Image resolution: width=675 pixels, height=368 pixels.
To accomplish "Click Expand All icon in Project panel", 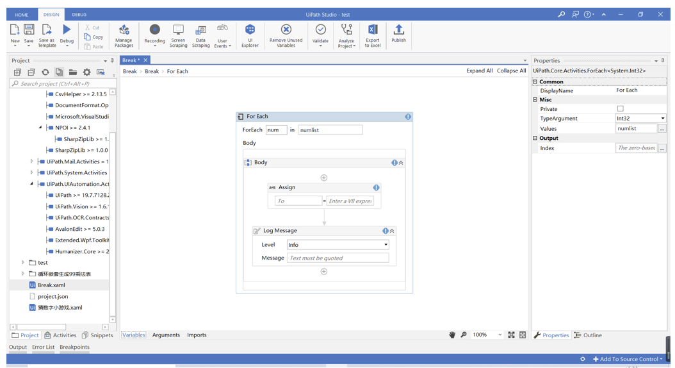I will (18, 72).
